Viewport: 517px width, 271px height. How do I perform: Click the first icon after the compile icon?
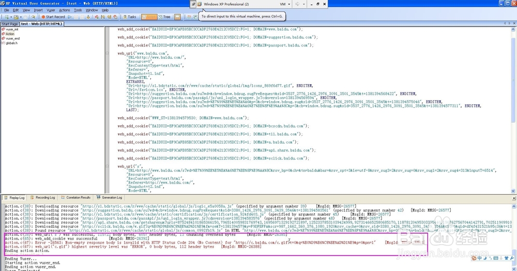click(96, 17)
